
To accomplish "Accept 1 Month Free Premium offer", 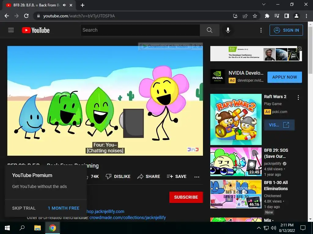I will (x=64, y=208).
